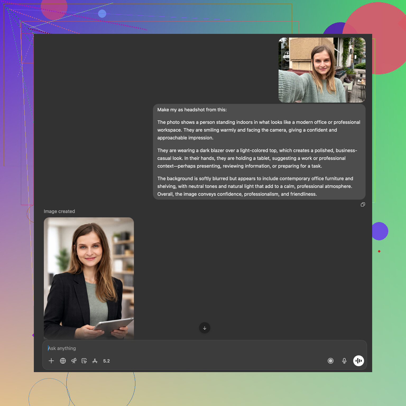Activate agent mode cursor icon
The image size is (406, 406).
pyautogui.click(x=84, y=361)
